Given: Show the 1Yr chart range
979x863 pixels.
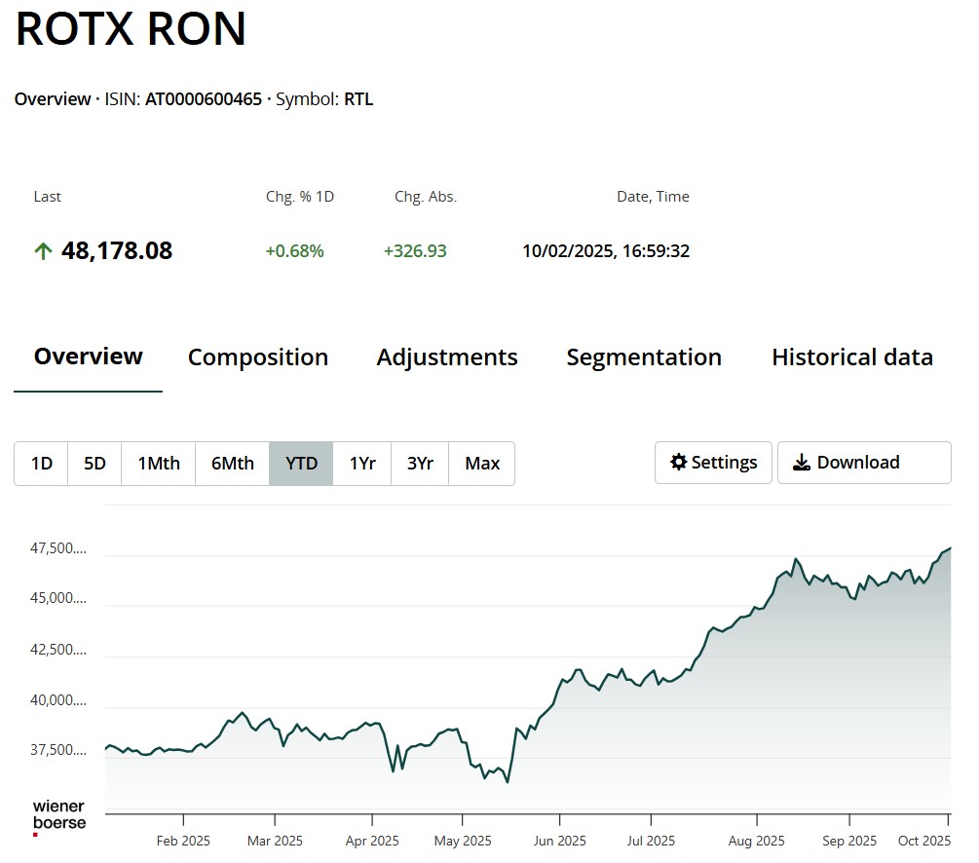Looking at the screenshot, I should (x=362, y=464).
